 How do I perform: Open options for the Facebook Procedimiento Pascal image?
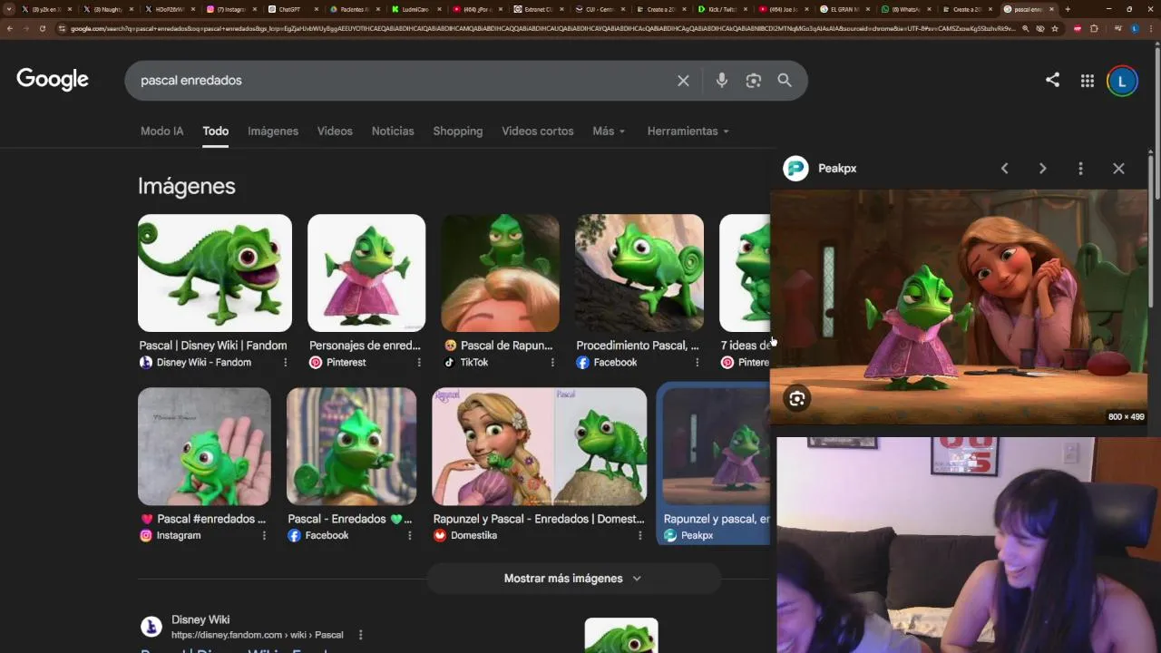(697, 363)
